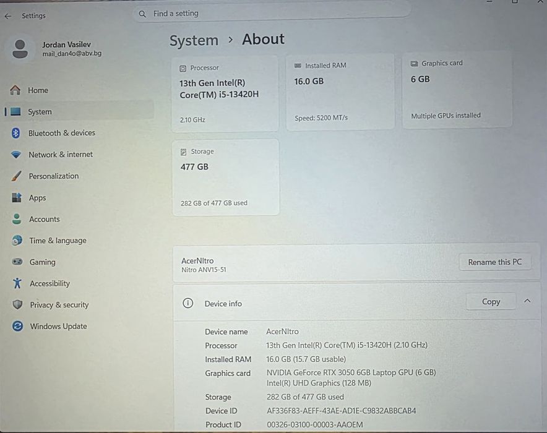The height and width of the screenshot is (433, 547).
Task: Click the Privacy & security shield icon
Action: (x=17, y=305)
